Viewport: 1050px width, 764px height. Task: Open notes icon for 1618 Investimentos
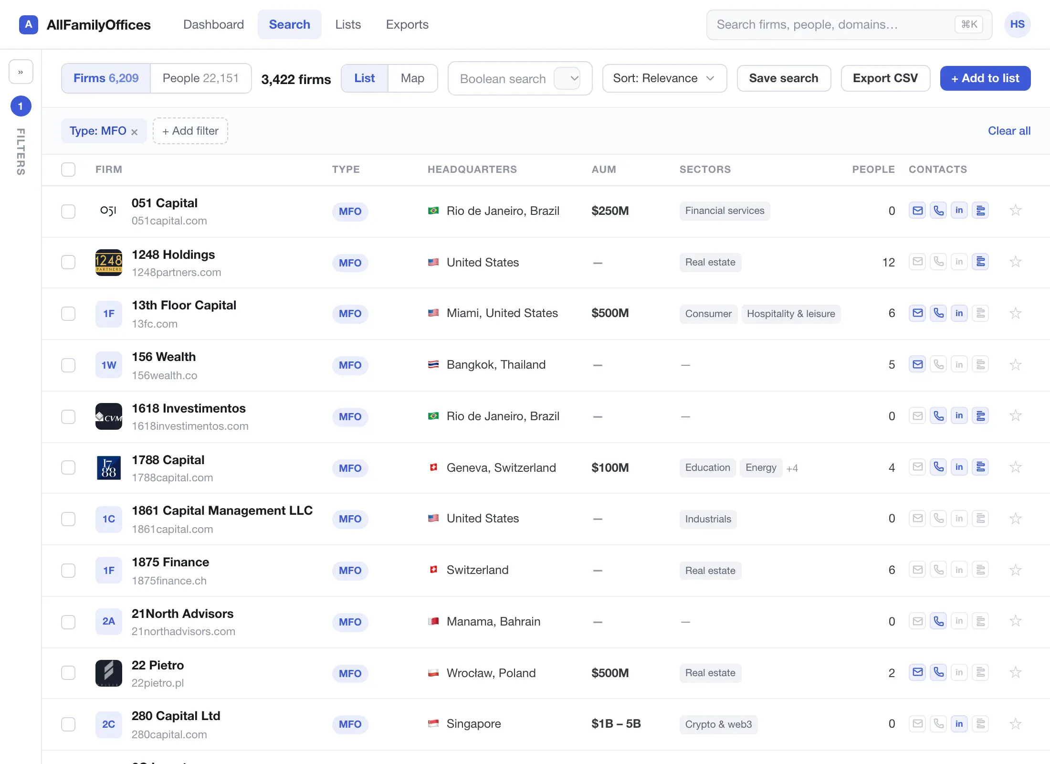(x=980, y=416)
